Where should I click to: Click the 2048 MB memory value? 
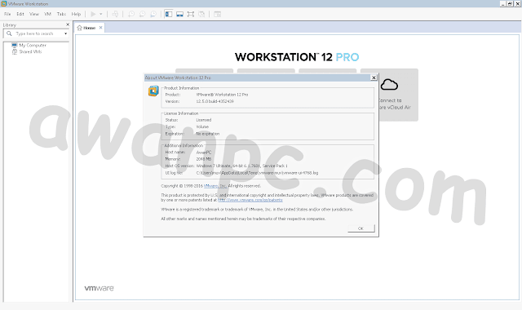point(203,159)
